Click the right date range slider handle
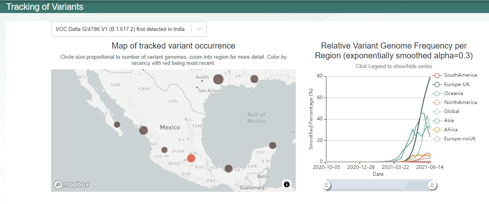Viewport: 489px width, 204px height. pyautogui.click(x=432, y=186)
